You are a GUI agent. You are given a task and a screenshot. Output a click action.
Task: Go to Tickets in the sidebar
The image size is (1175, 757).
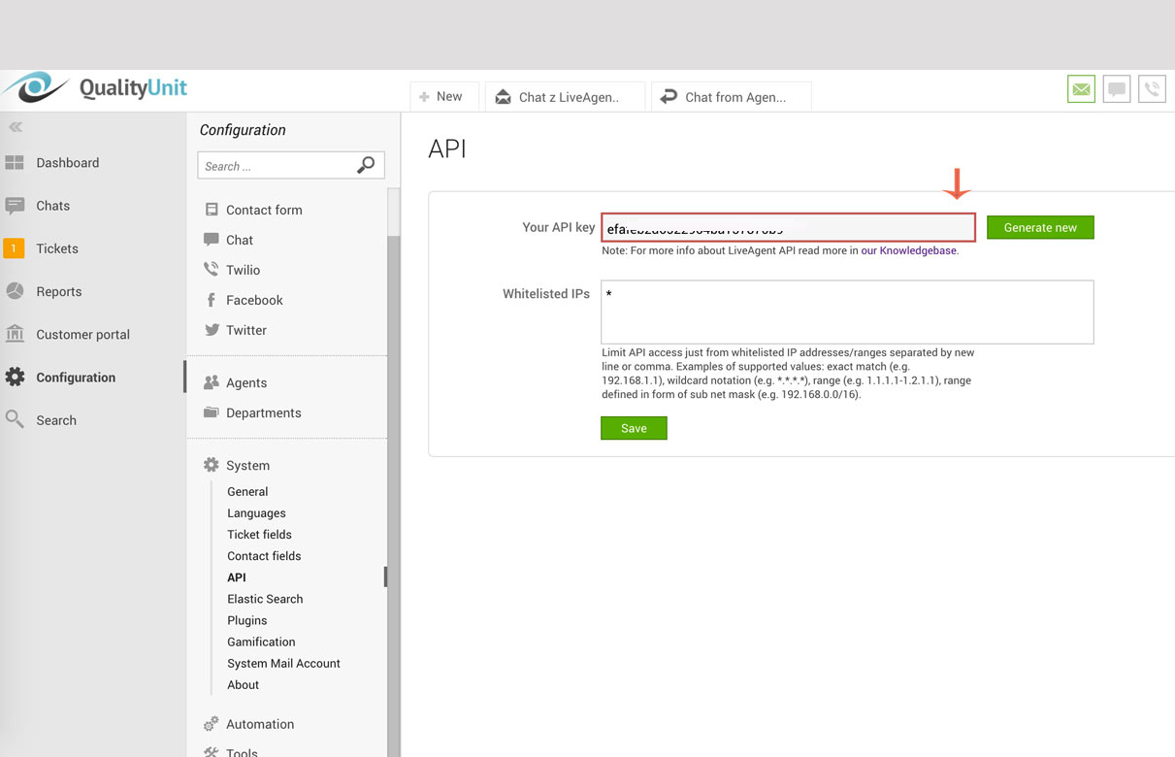click(x=56, y=248)
